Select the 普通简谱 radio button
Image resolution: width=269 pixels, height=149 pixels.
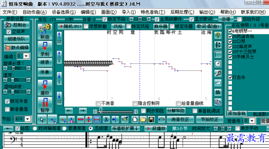(64, 128)
